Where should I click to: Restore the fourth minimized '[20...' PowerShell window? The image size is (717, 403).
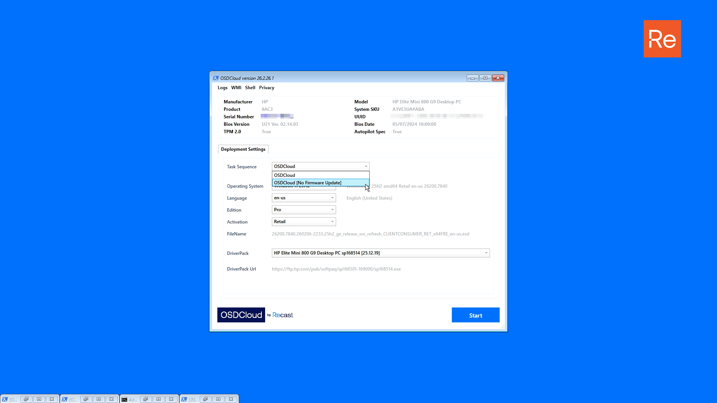point(205,399)
